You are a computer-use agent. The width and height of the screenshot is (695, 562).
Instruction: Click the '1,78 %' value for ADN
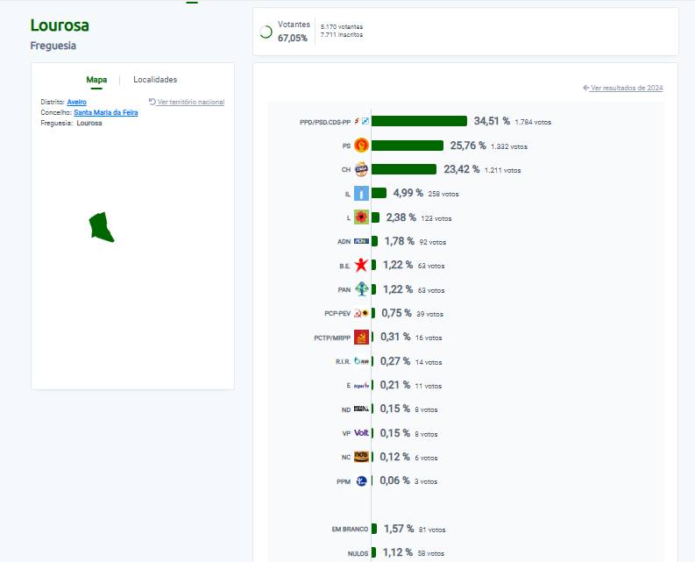(400, 241)
